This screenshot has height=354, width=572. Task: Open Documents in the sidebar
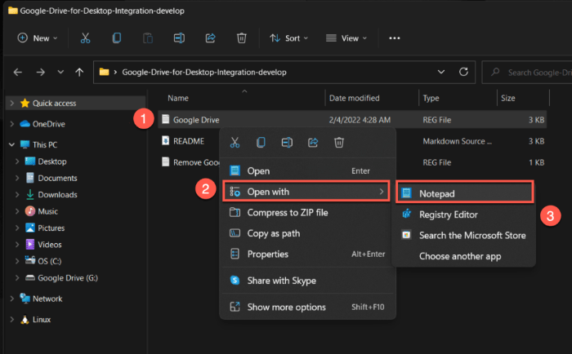tap(51, 178)
